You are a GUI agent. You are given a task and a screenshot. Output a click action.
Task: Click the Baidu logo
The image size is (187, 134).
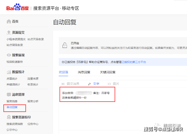point(18,7)
